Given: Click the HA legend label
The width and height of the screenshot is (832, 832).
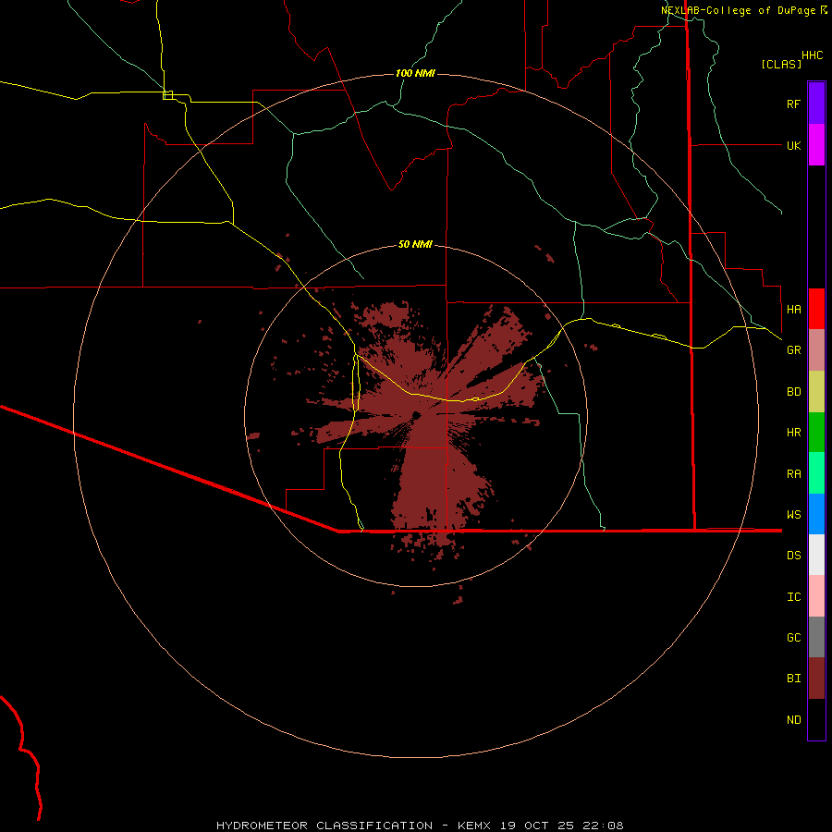Looking at the screenshot, I should (793, 309).
